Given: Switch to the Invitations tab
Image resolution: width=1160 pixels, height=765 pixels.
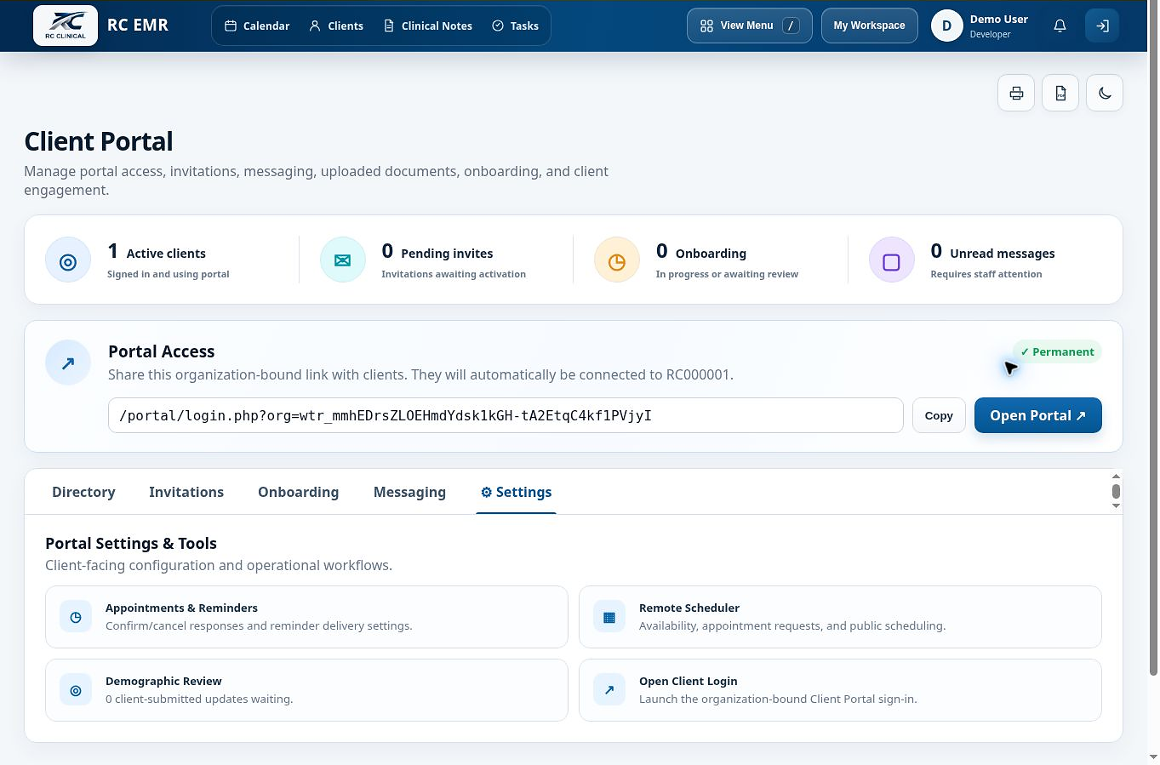Looking at the screenshot, I should (186, 492).
